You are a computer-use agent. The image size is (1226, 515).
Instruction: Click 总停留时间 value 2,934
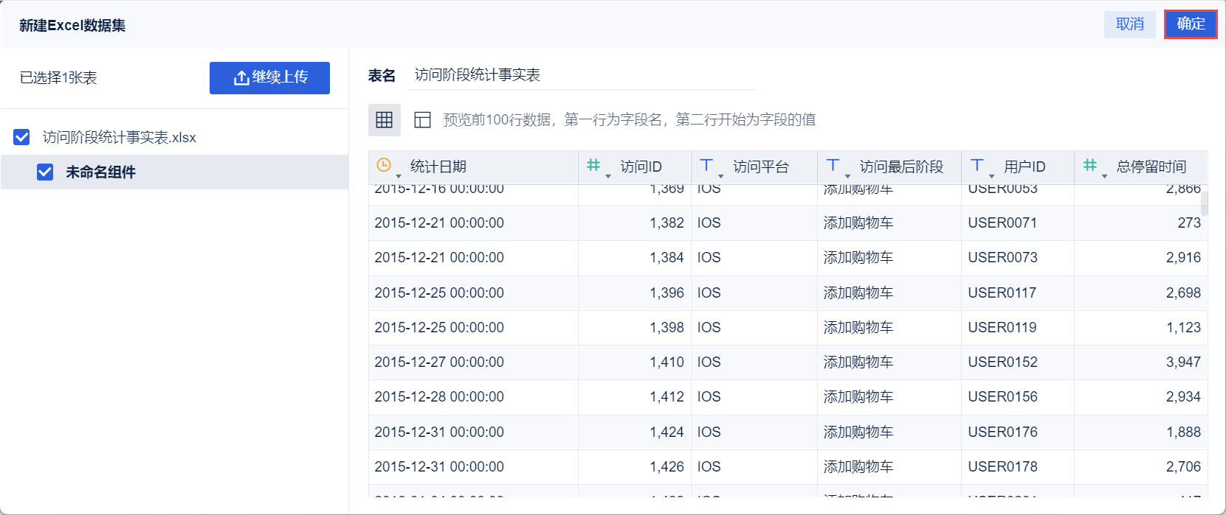[x=1183, y=396]
